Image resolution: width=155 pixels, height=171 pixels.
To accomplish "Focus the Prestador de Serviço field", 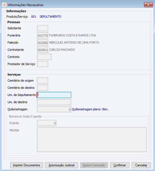I will coord(43,64).
